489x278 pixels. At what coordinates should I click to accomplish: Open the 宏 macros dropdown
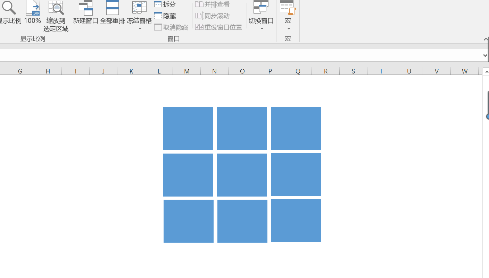point(288,16)
